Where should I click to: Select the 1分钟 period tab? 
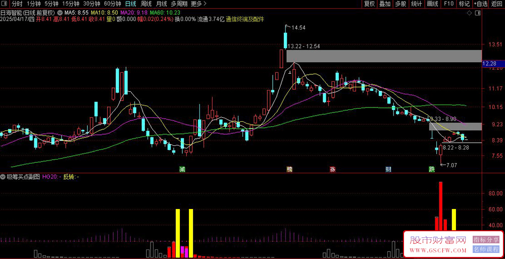[33, 4]
